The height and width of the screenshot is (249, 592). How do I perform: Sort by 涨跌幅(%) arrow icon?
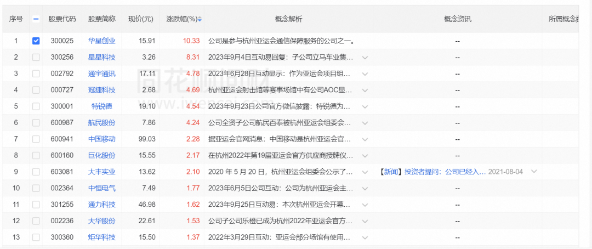pos(200,19)
